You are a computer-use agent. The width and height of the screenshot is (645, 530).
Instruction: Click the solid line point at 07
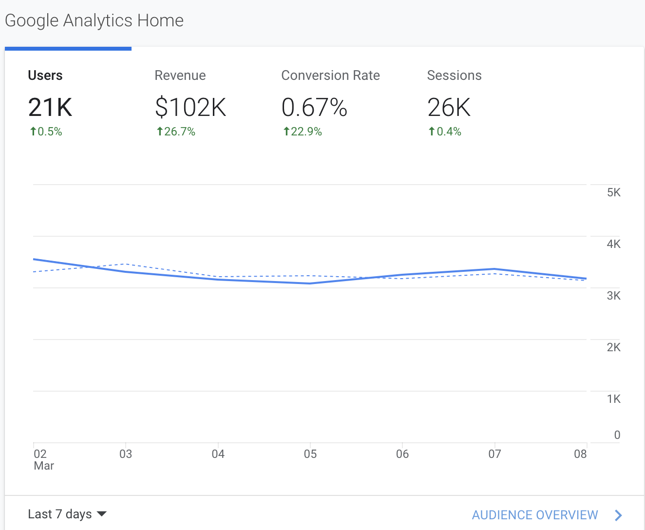click(494, 269)
